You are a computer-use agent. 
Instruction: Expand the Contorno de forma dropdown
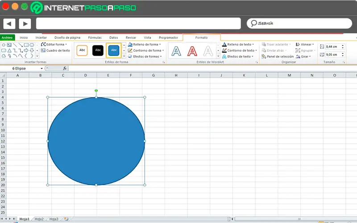(146, 50)
